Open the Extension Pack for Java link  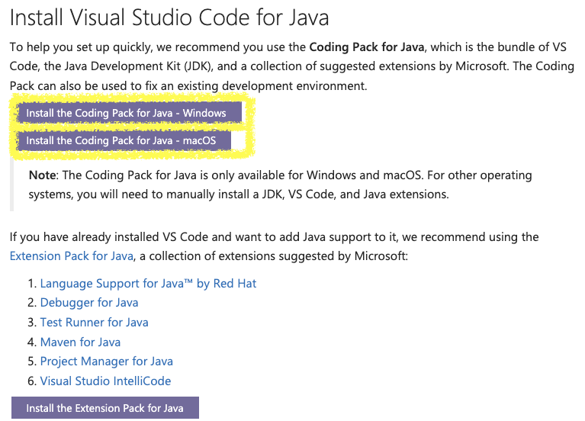(x=71, y=256)
